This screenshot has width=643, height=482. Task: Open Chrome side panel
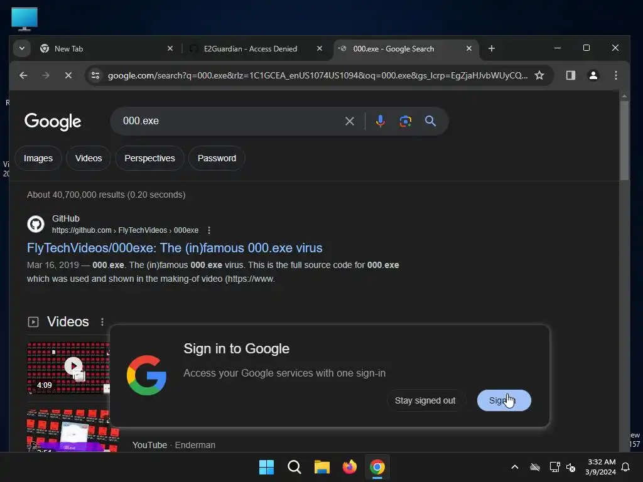pyautogui.click(x=570, y=75)
